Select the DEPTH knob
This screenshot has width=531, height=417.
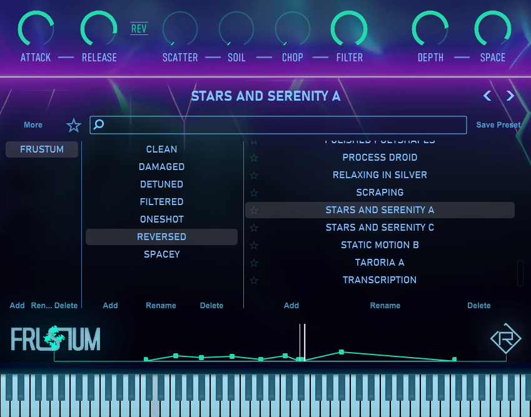430,28
